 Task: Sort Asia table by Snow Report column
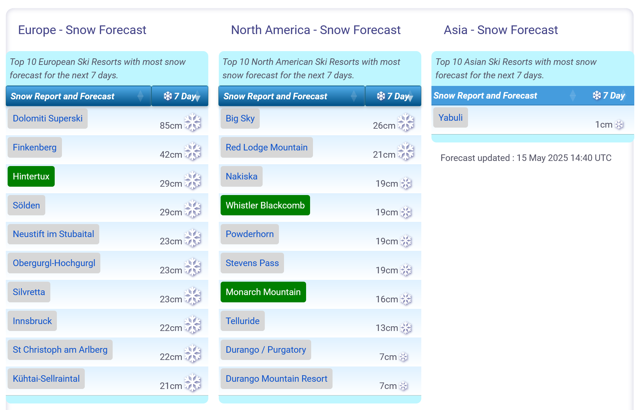click(485, 96)
